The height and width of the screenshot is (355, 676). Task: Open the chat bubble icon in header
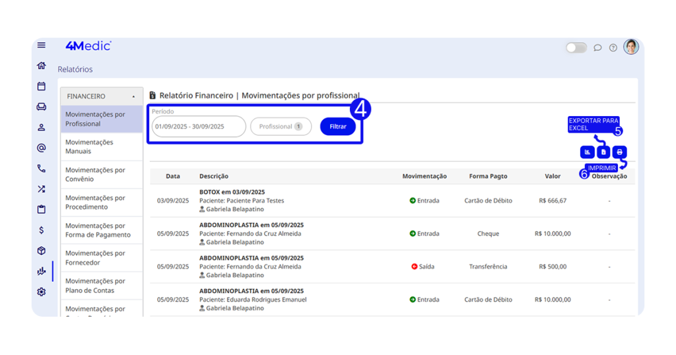click(x=597, y=48)
